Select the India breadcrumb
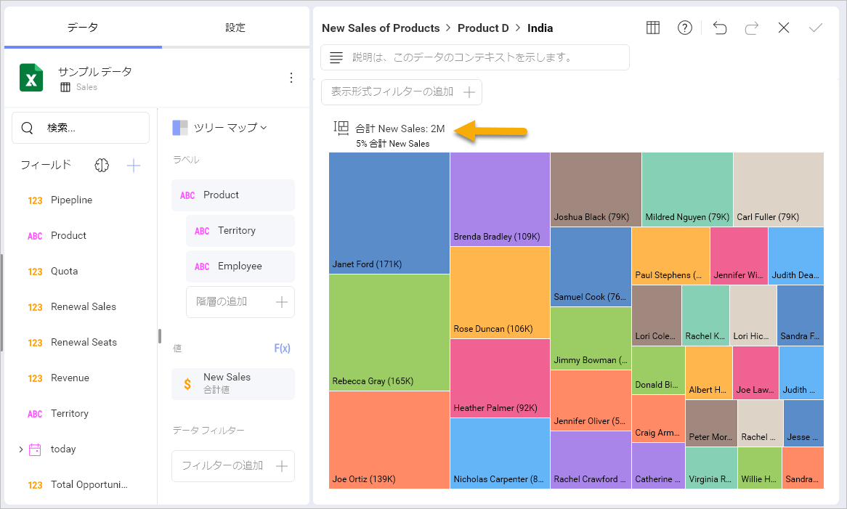 [540, 28]
